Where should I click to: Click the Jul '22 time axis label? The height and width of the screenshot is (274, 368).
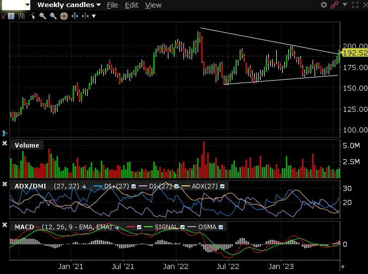tap(228, 266)
